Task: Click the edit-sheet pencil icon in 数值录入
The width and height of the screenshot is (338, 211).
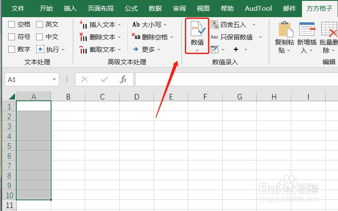Action: pos(214,49)
